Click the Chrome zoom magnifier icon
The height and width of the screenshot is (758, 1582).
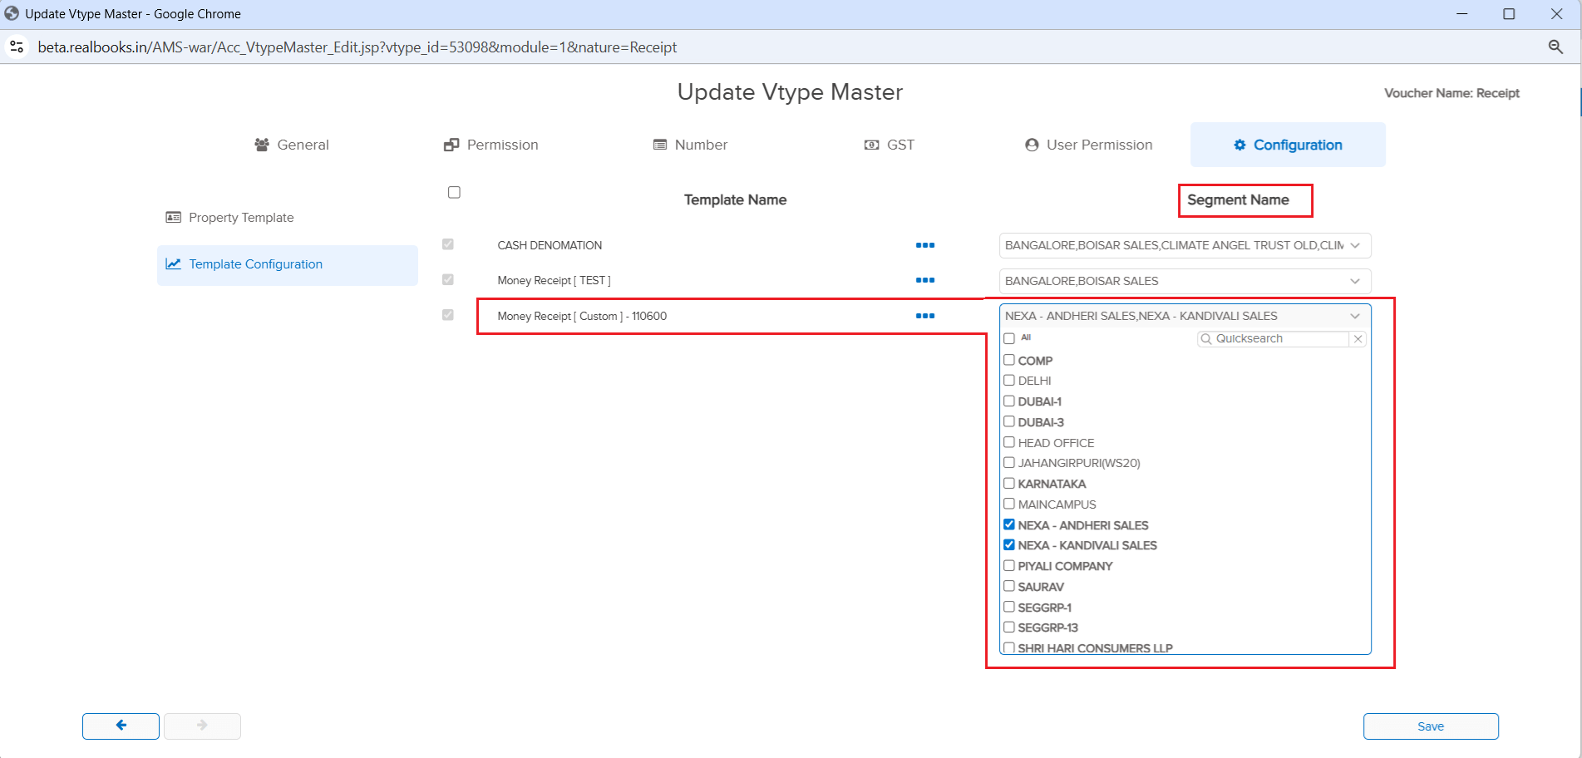click(1555, 47)
